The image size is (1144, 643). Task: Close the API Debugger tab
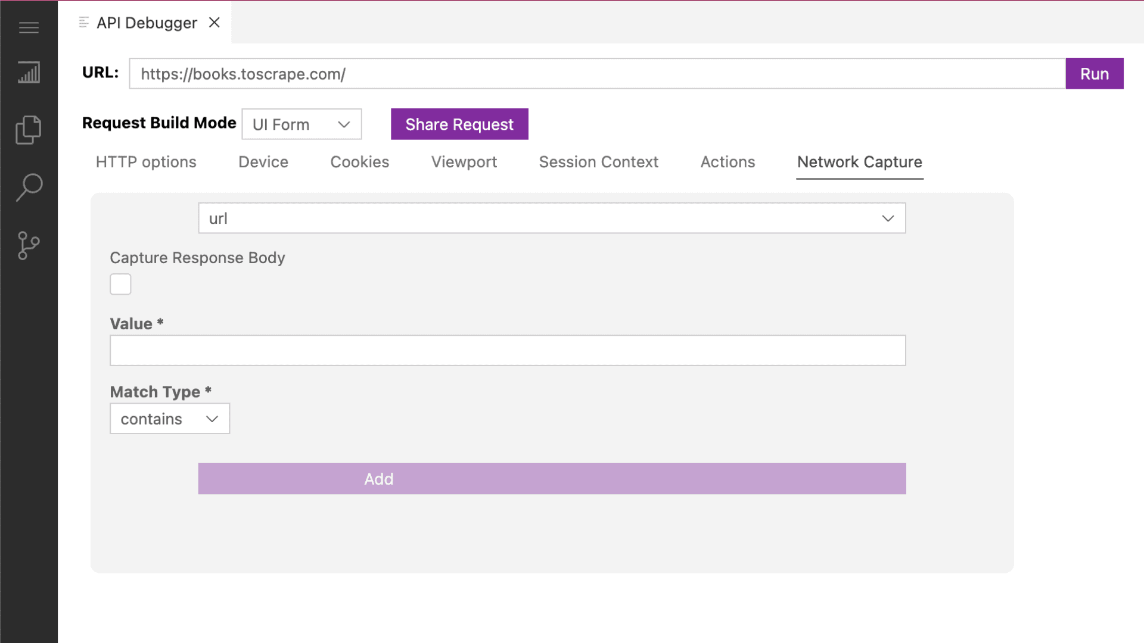[214, 23]
